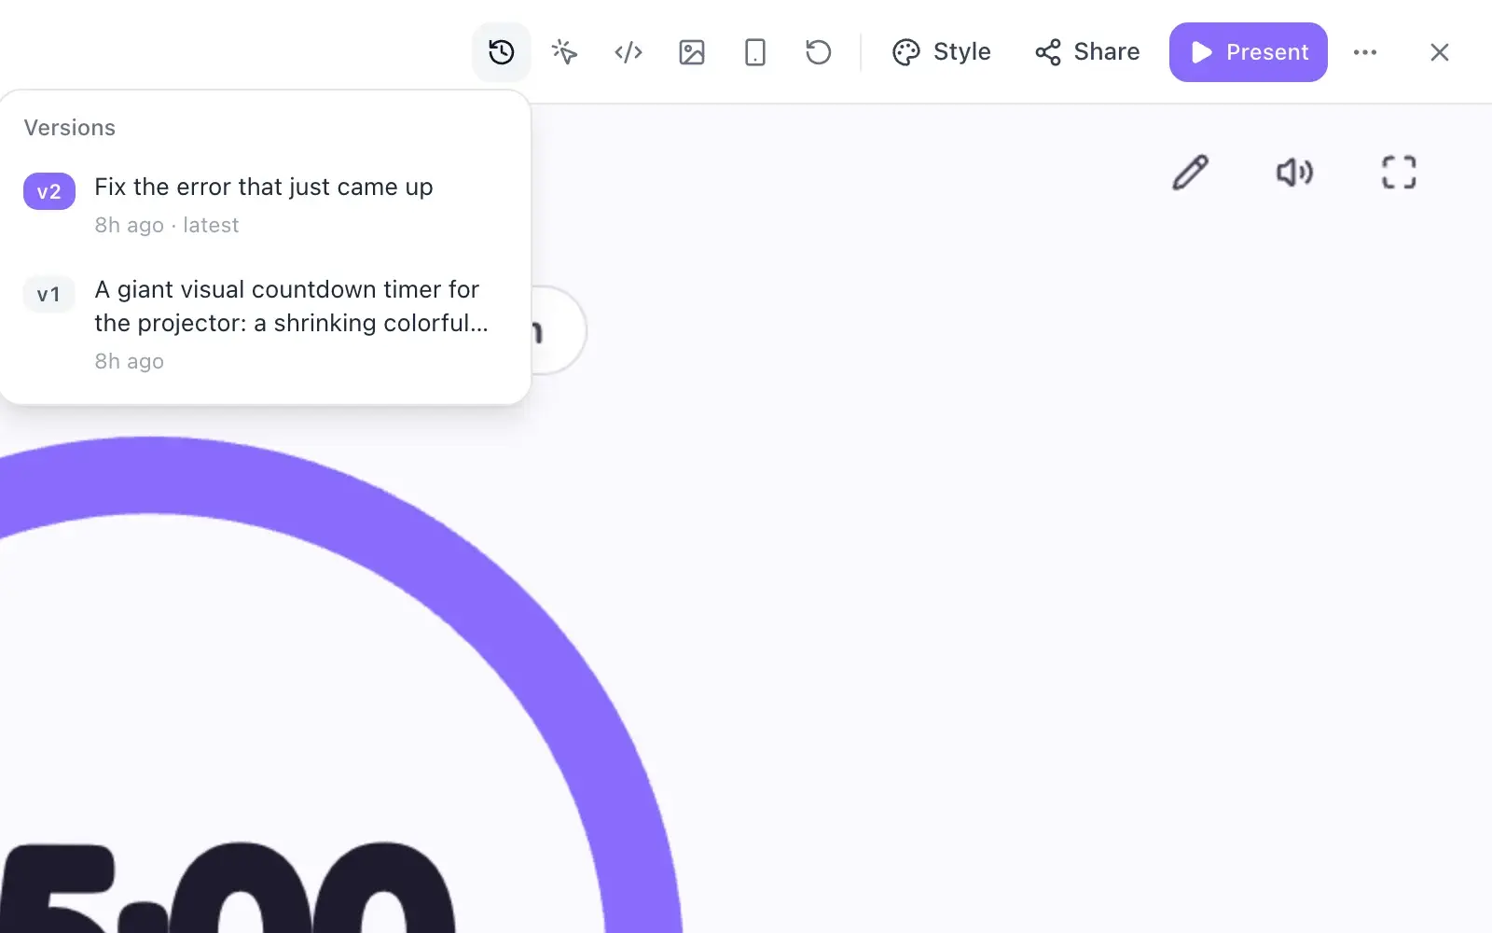Close the panel with X icon
1492x933 pixels.
(x=1440, y=52)
